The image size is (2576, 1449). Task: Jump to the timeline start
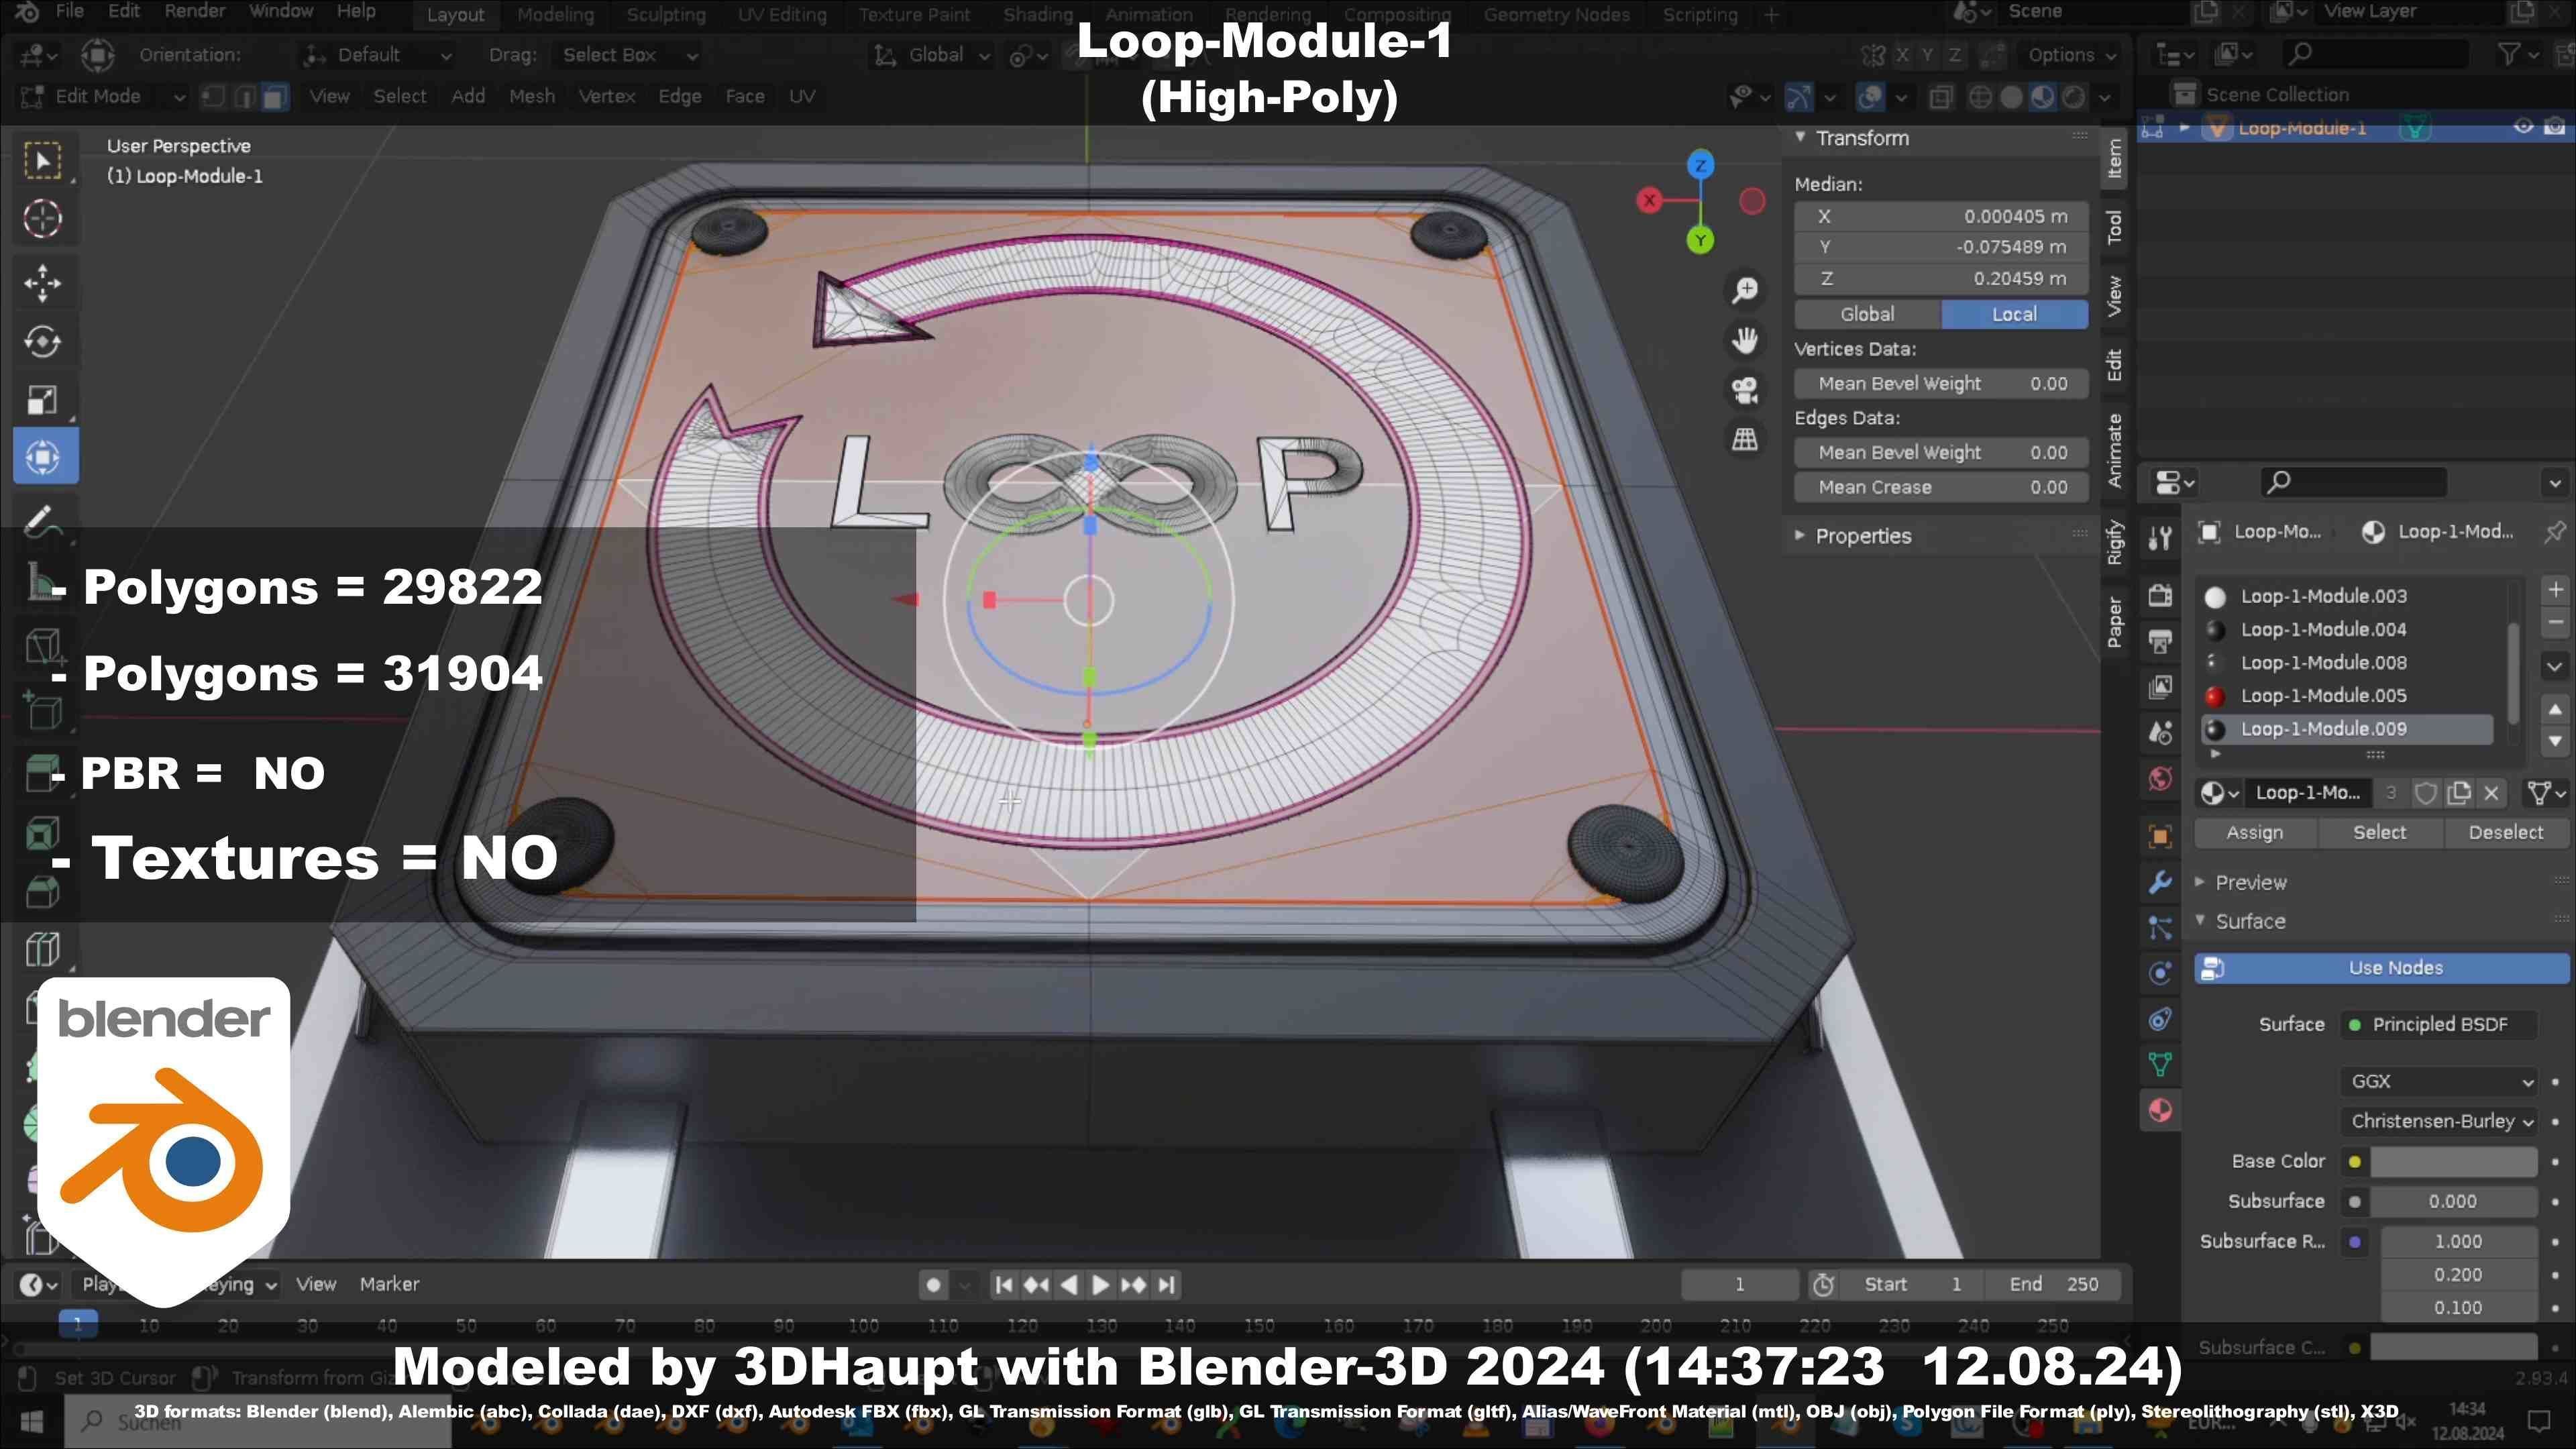tap(1004, 1285)
